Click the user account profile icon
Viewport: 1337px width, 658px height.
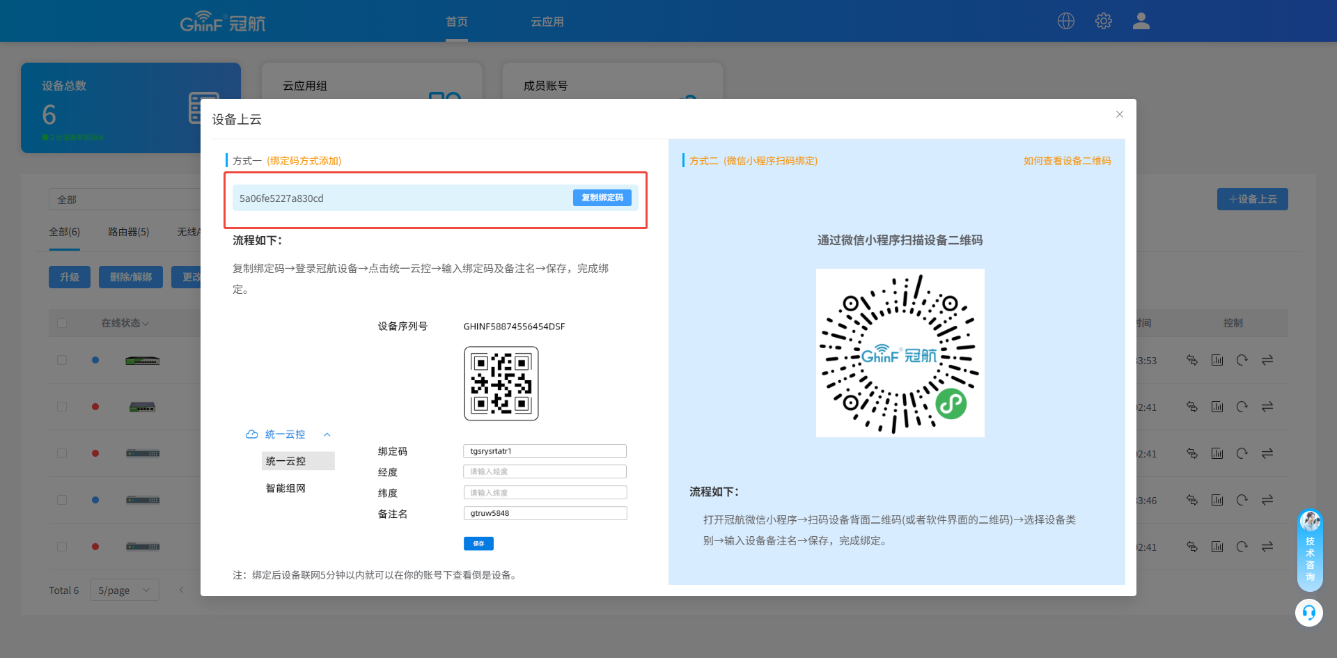click(x=1141, y=21)
